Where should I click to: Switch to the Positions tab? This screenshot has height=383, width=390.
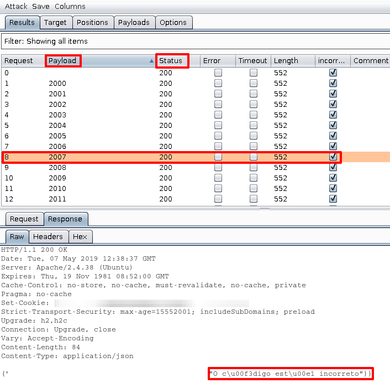click(x=92, y=23)
